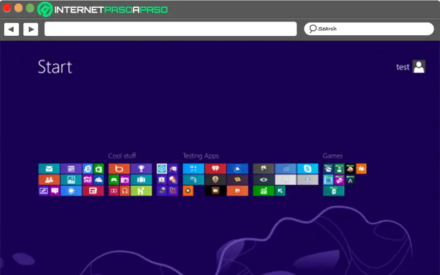Viewport: 440px width, 275px height.
Task: Launch the Skype tile
Action: (307, 169)
